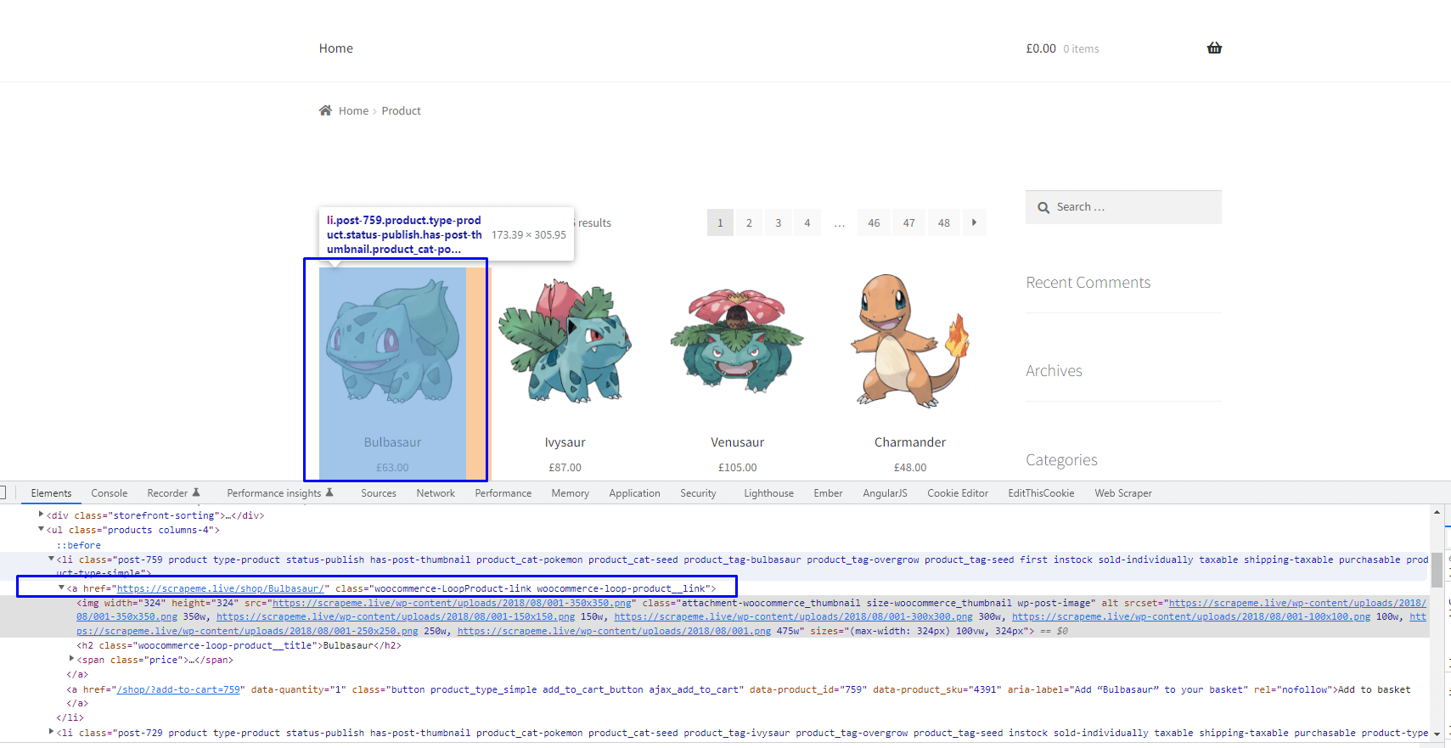Click the breadcrumb home icon
Viewport: 1451px width, 748px height.
coord(325,110)
